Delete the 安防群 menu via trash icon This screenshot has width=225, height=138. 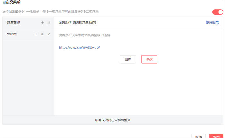click(42, 34)
